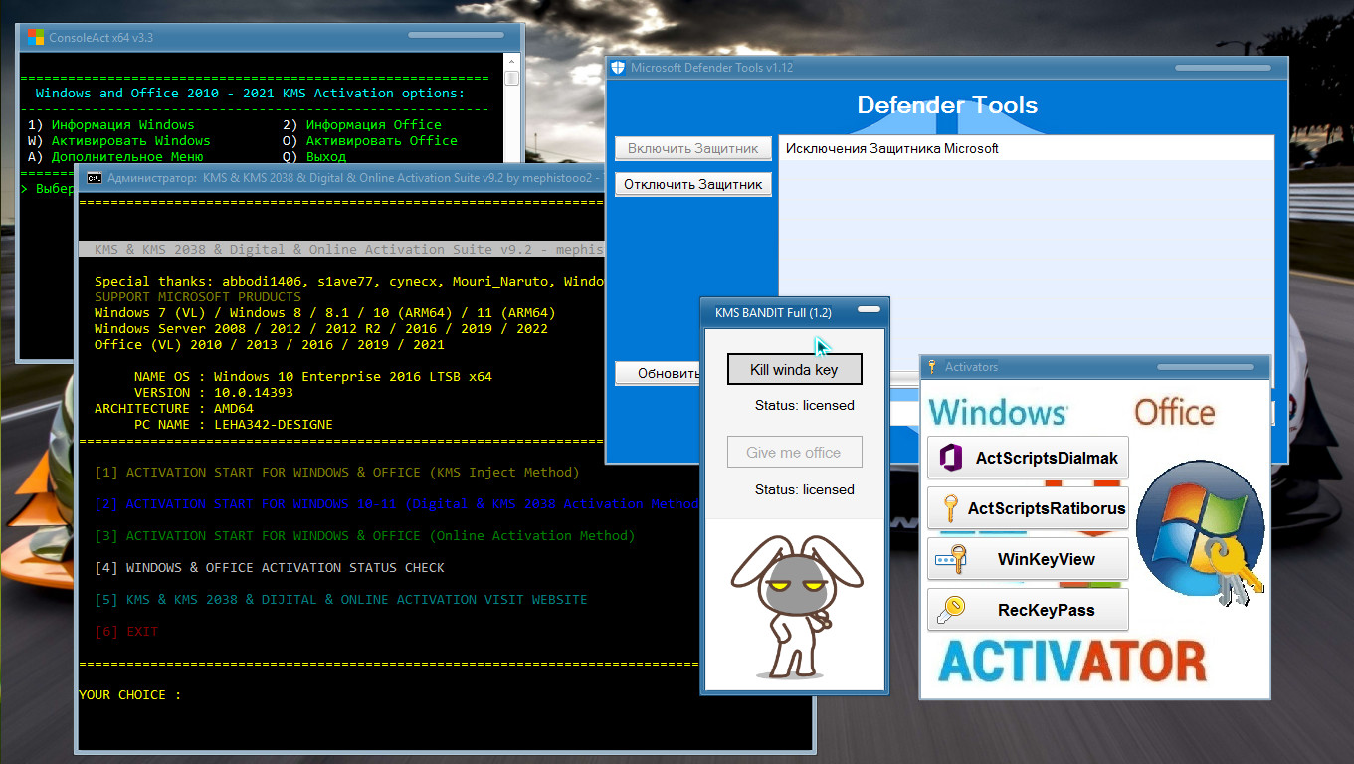Click the Kill winda key button
Screen dimensions: 1354x764
[794, 369]
